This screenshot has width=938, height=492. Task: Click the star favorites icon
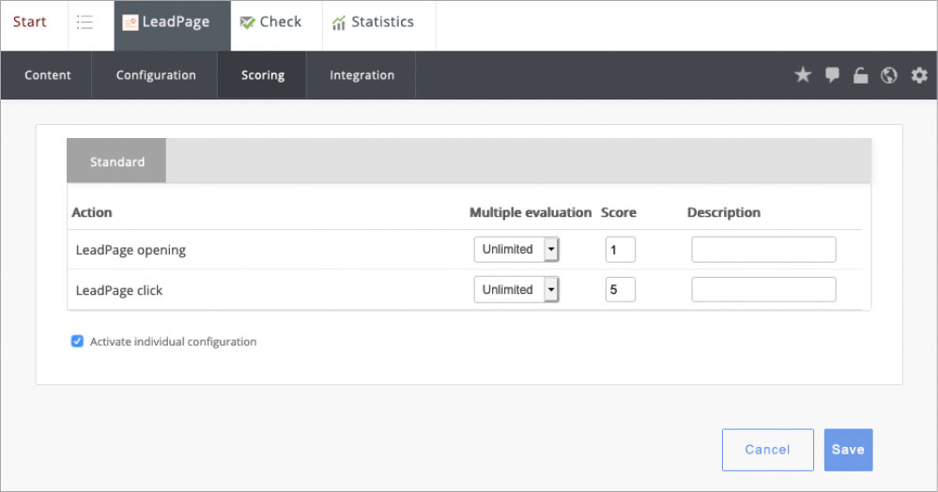click(x=803, y=76)
